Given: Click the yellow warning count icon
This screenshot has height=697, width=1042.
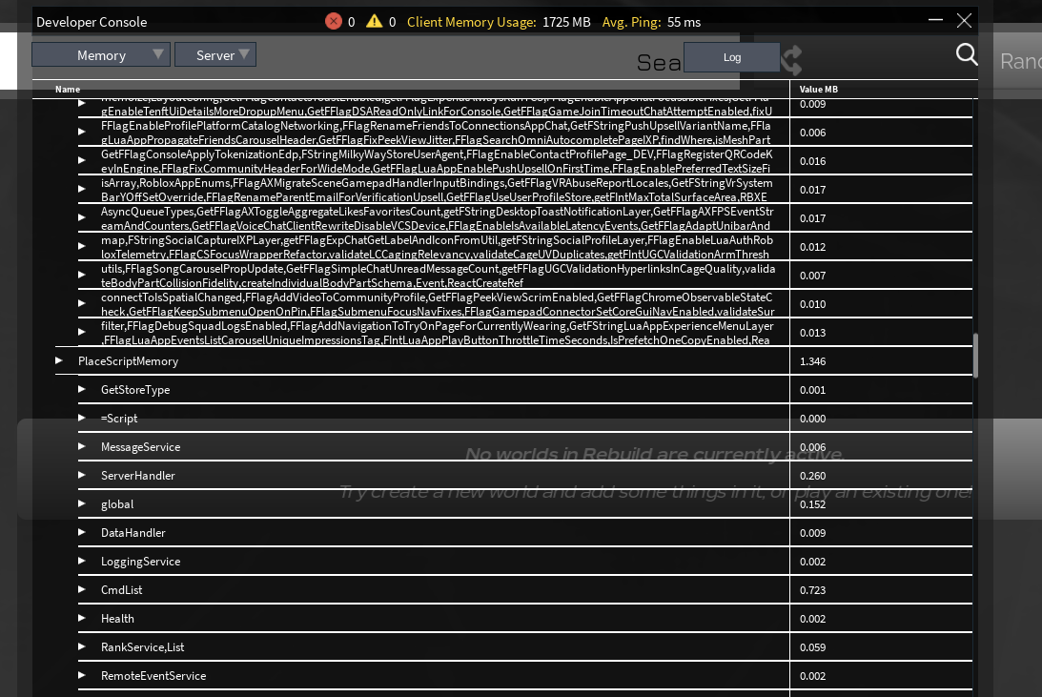Looking at the screenshot, I should [x=374, y=21].
